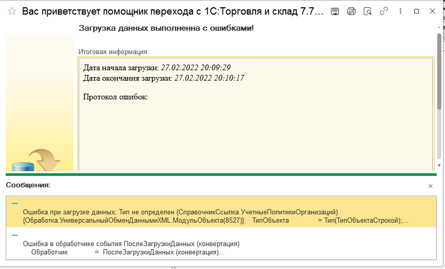Click the 'Загрузка данных выполненна с ошибками!' heading
The height and width of the screenshot is (269, 445).
pyautogui.click(x=166, y=28)
